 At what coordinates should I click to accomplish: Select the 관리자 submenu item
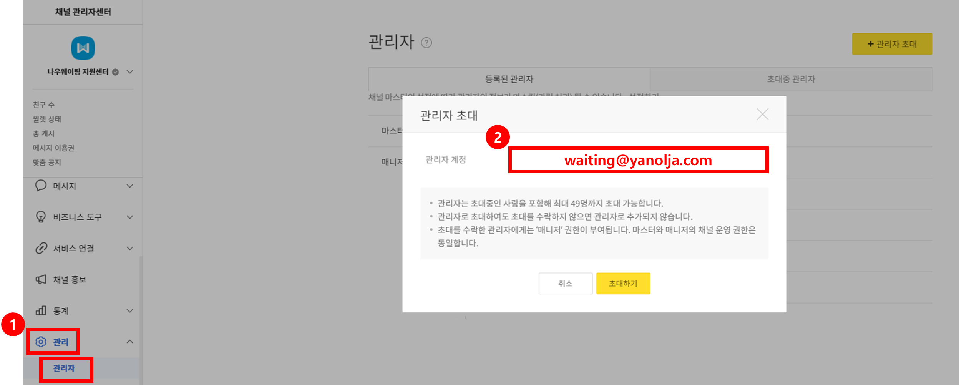64,368
